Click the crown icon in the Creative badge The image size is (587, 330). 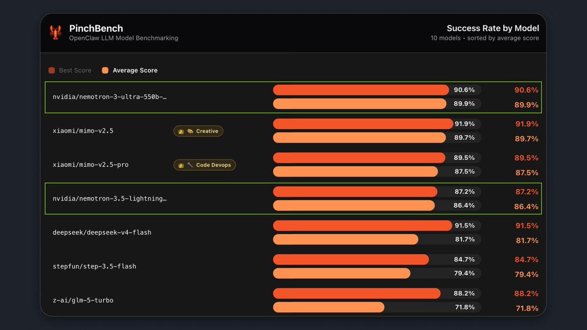181,131
